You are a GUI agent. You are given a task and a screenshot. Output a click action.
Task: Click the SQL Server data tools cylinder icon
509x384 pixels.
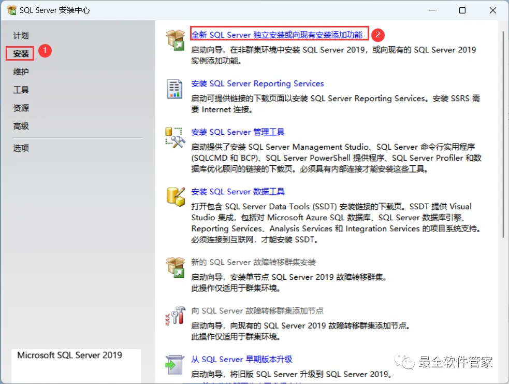pos(176,196)
